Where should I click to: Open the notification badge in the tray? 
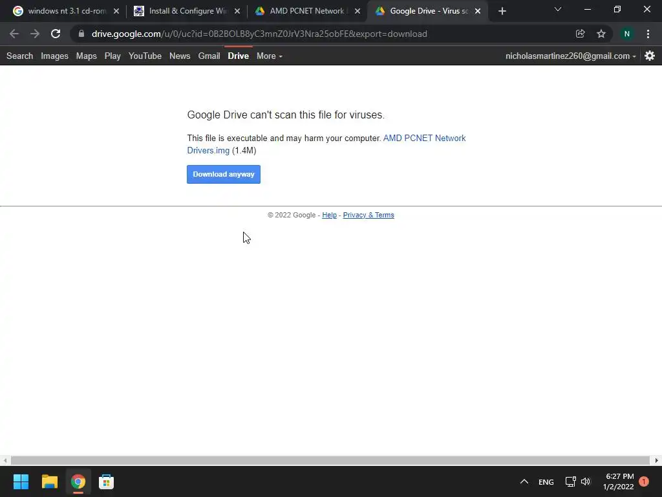pos(644,481)
